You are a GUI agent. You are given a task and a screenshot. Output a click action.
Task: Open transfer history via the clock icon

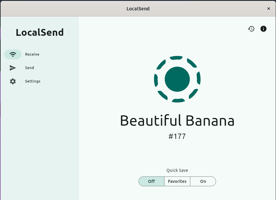click(x=251, y=29)
